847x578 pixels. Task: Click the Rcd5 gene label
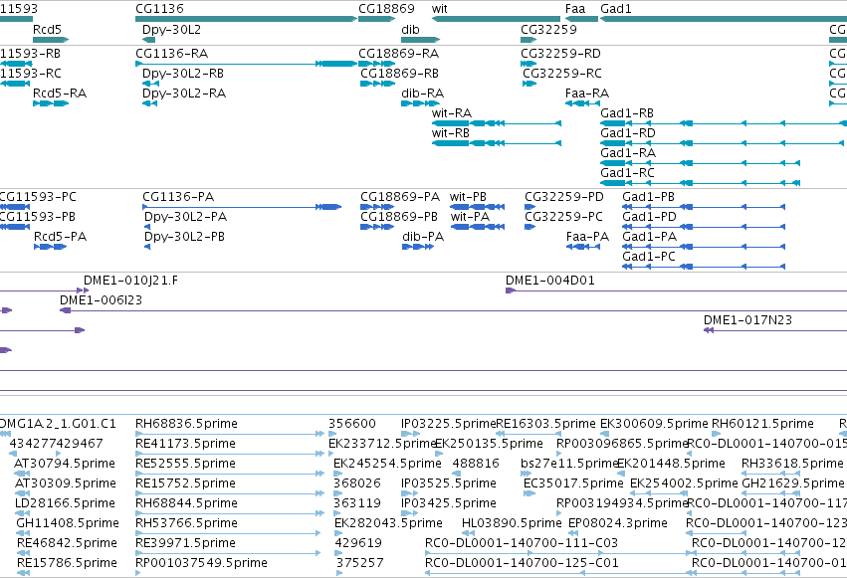(47, 29)
